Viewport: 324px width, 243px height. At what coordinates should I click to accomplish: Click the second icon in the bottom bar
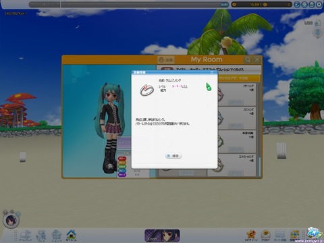pyautogui.click(x=41, y=236)
